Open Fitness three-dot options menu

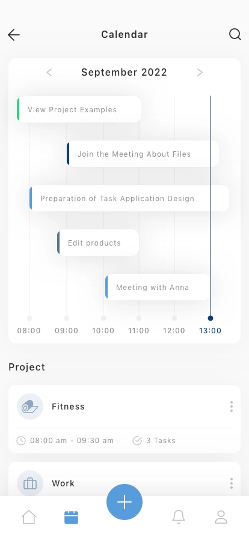(x=232, y=407)
